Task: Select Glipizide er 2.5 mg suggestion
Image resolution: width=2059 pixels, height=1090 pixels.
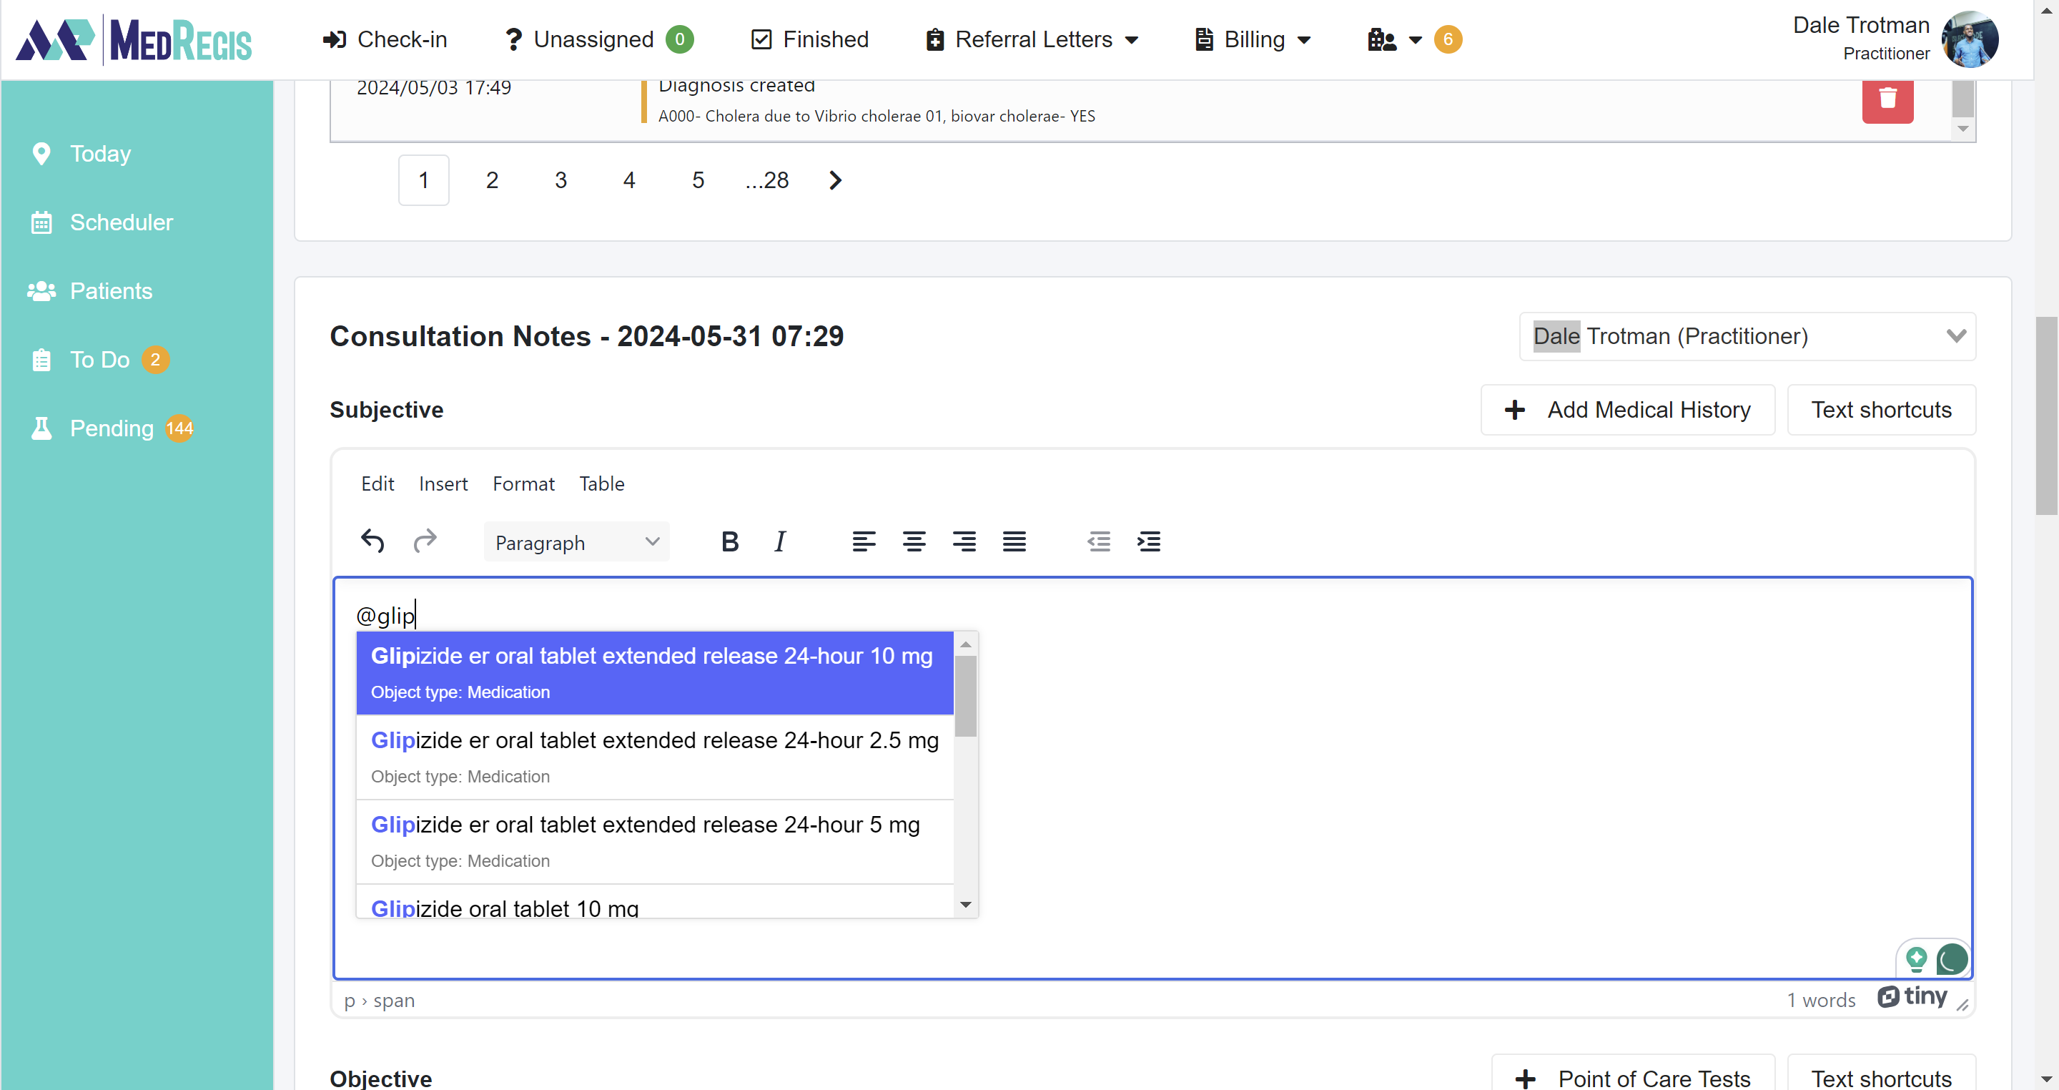Action: coord(655,756)
